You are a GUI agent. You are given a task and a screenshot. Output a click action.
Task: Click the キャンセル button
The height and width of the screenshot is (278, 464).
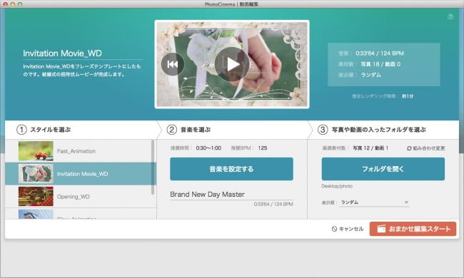click(x=348, y=229)
